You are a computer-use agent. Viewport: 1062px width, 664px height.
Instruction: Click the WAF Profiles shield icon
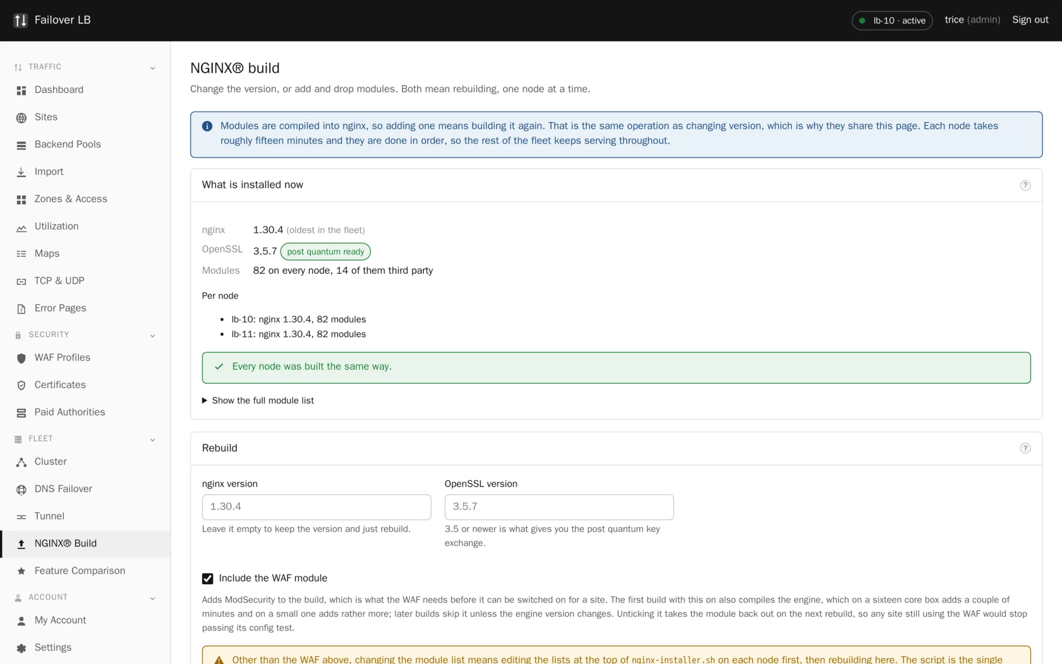(x=21, y=358)
